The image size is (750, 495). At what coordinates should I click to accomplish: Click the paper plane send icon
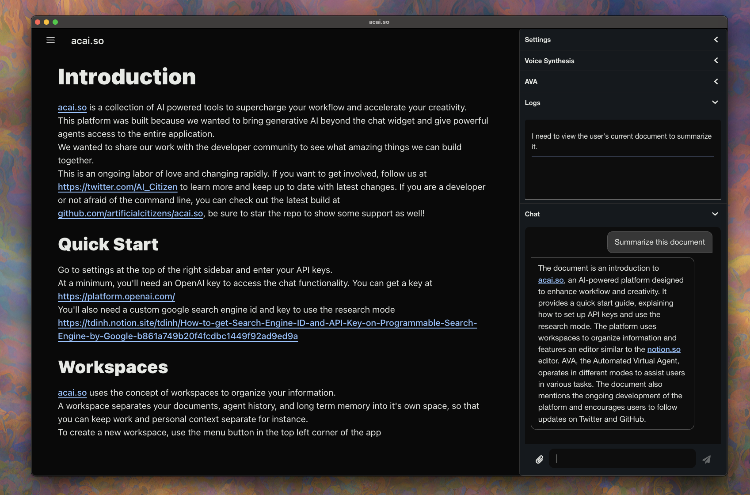pyautogui.click(x=707, y=460)
